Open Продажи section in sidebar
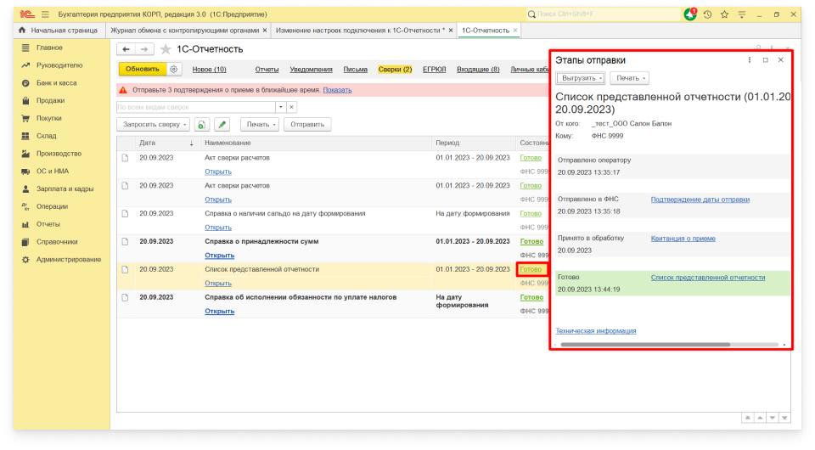 click(50, 101)
